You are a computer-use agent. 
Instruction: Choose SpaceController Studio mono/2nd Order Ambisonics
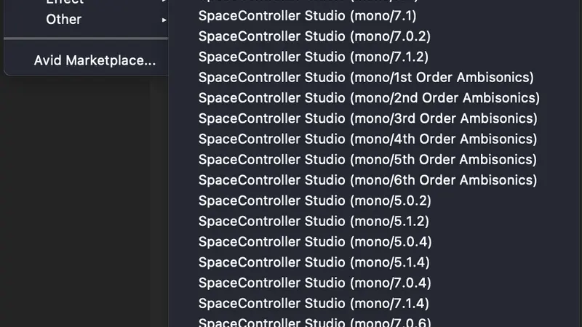369,98
